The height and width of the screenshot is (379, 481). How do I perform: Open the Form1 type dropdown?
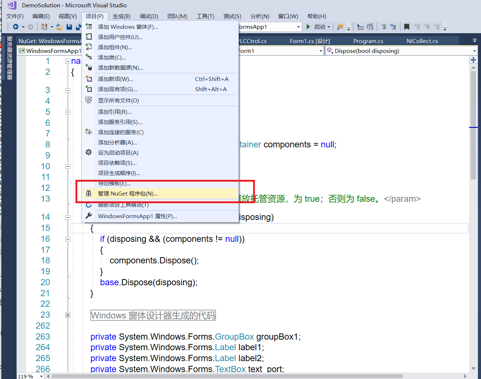coord(321,51)
